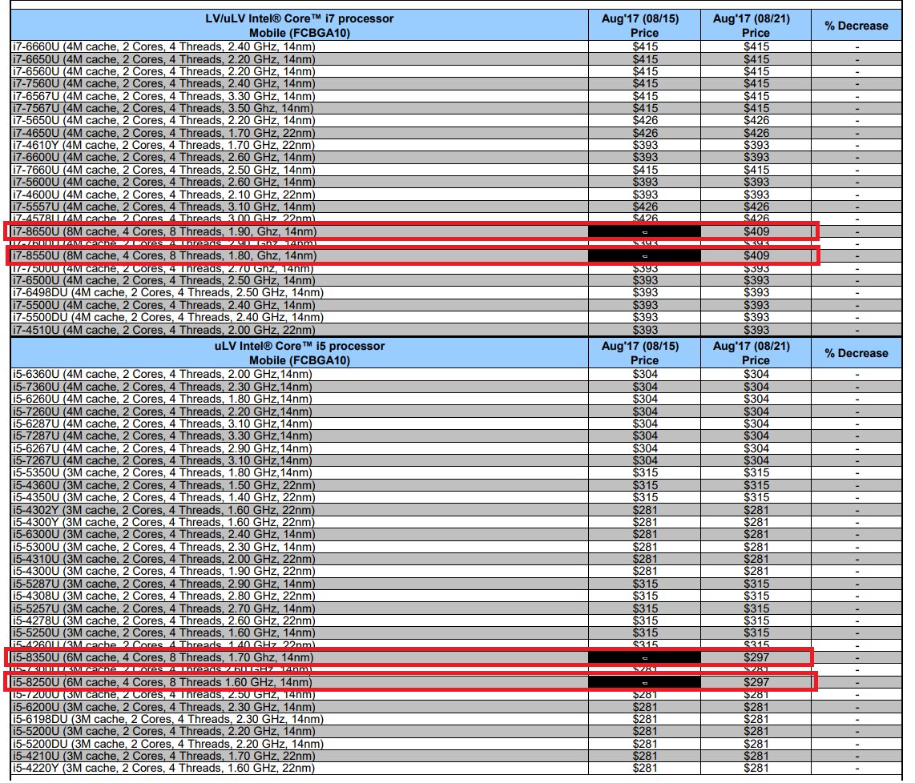
Task: Click the i7-6500U processor entry
Action: click(x=164, y=281)
